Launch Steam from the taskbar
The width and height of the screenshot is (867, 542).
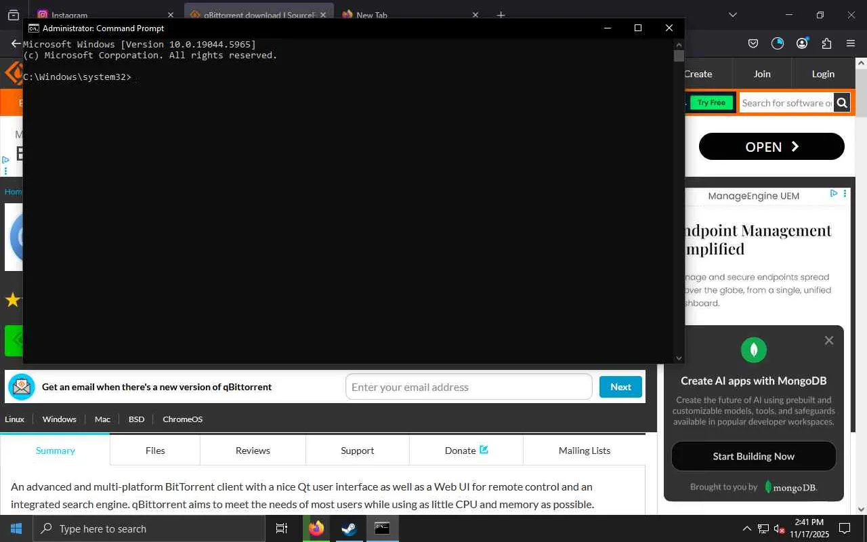coord(349,528)
